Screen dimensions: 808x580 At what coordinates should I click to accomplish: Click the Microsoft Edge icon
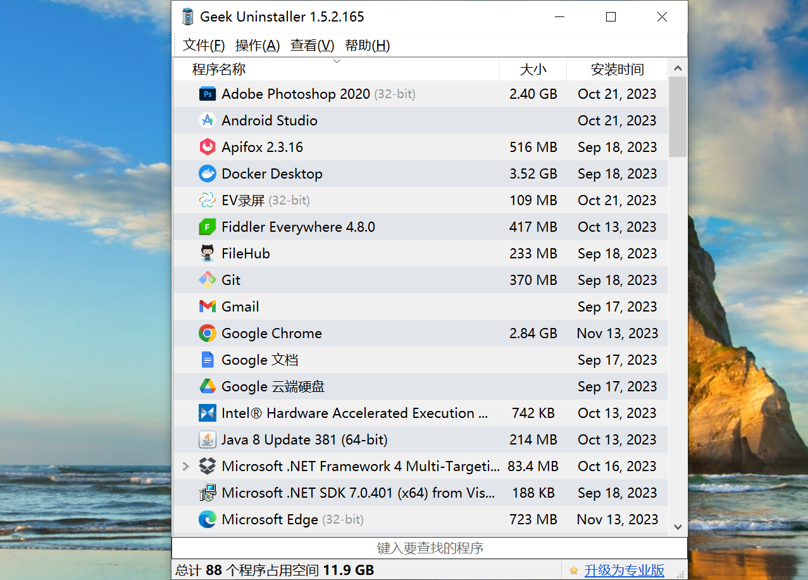pyautogui.click(x=208, y=519)
